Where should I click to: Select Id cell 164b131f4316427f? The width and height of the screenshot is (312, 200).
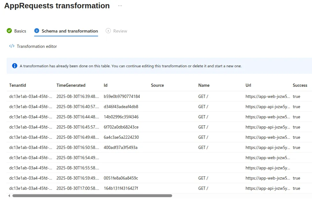coord(121,188)
